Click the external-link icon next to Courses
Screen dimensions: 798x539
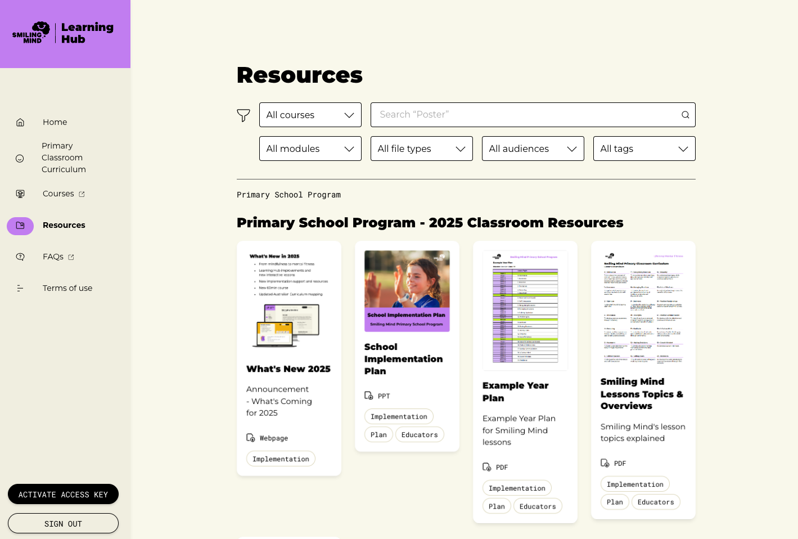click(82, 194)
